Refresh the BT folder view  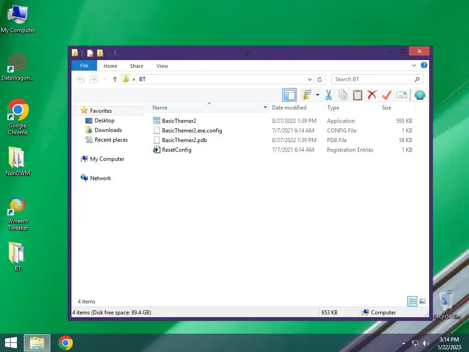tap(320, 79)
